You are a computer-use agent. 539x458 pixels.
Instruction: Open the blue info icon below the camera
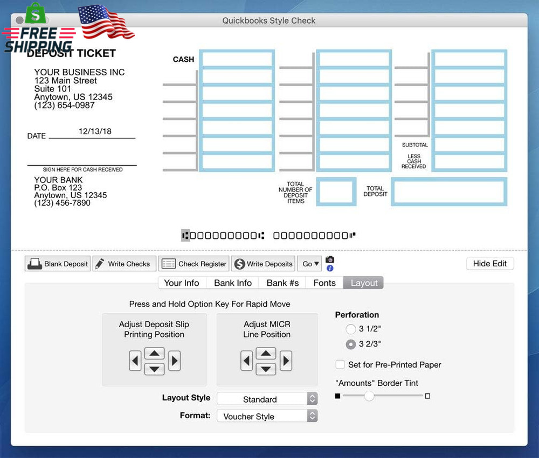[x=329, y=267]
